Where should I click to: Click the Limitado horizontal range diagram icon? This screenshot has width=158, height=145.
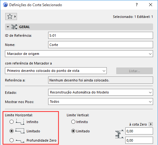(x=20, y=131)
